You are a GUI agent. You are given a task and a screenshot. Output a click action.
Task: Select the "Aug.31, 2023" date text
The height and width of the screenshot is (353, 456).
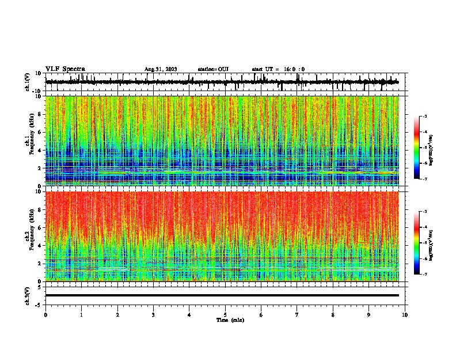pyautogui.click(x=161, y=69)
